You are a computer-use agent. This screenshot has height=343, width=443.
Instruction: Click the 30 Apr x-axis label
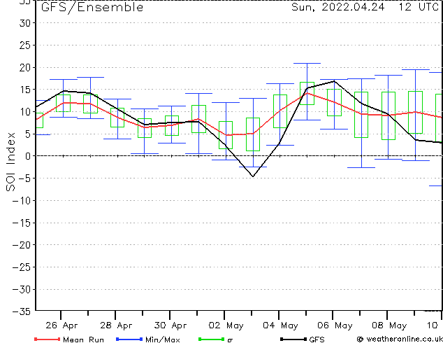click(170, 325)
